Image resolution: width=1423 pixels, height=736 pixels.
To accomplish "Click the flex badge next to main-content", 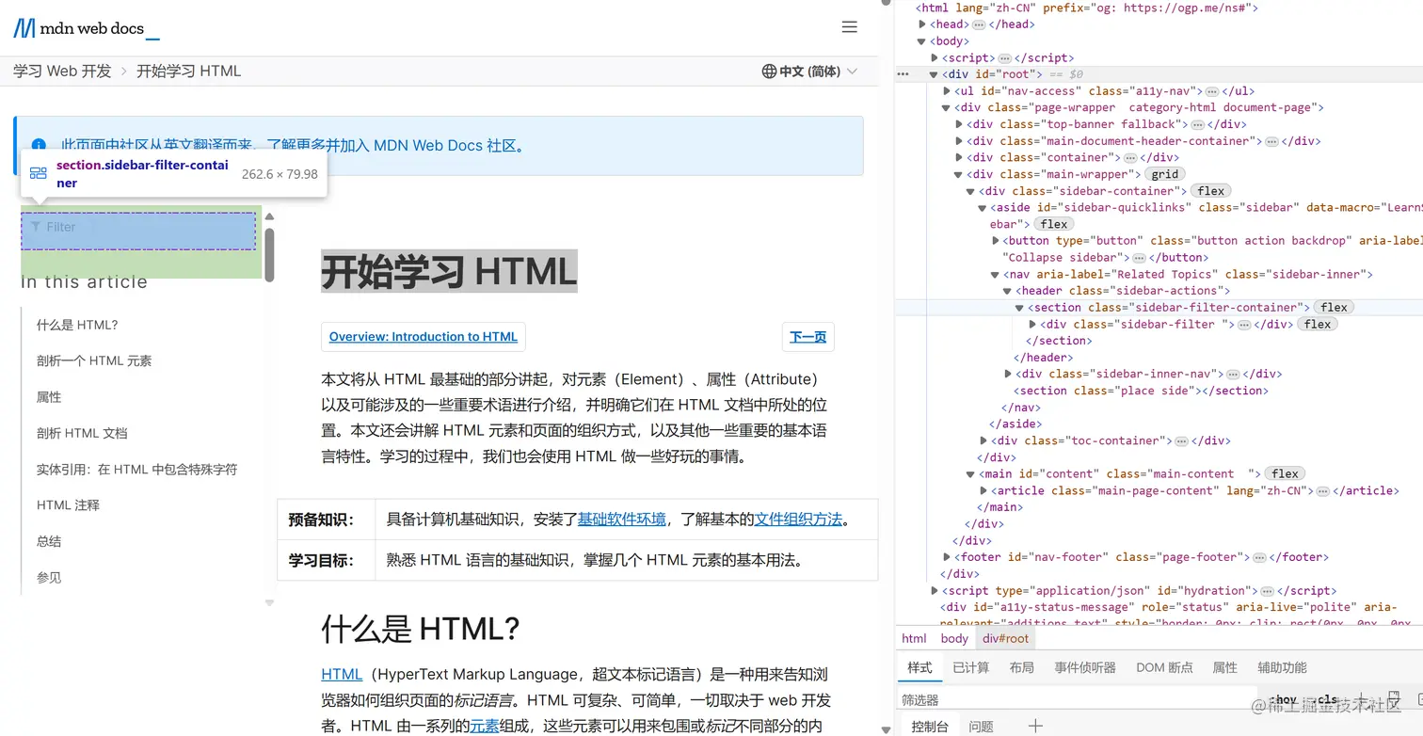I will point(1285,474).
